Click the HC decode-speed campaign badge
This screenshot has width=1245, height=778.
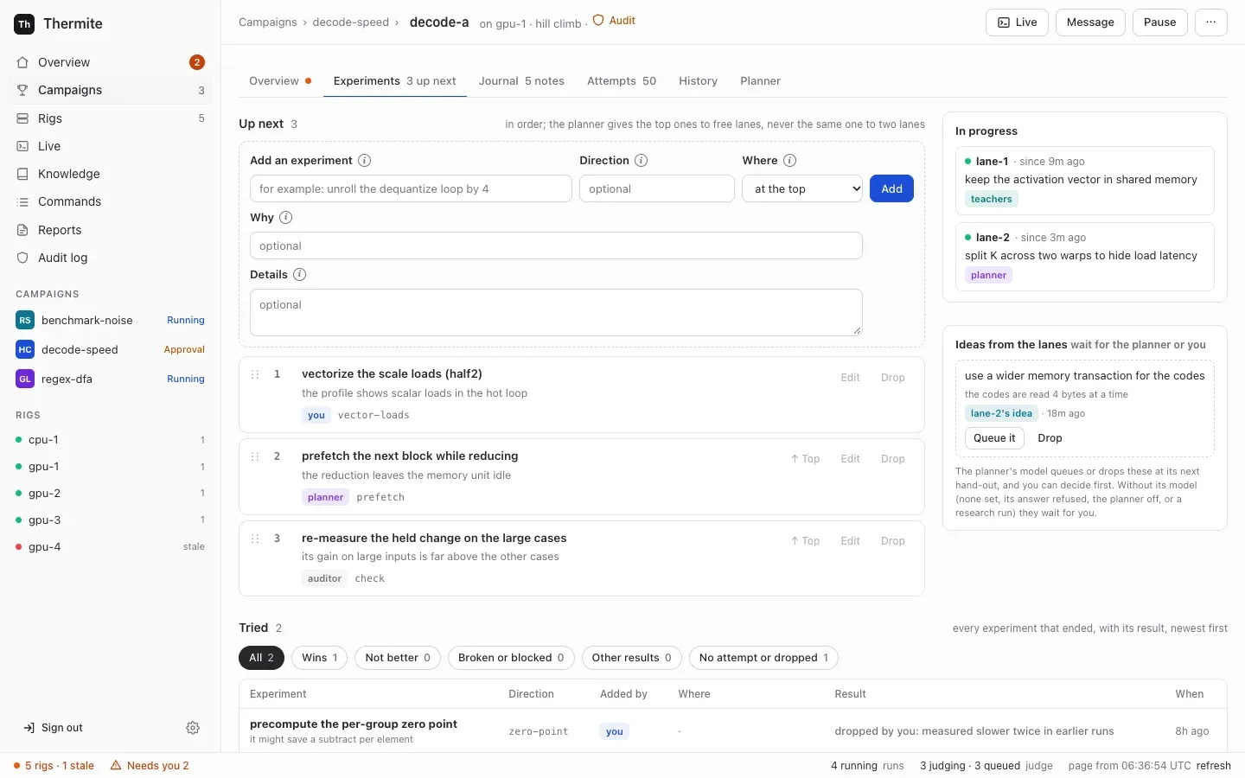(25, 349)
